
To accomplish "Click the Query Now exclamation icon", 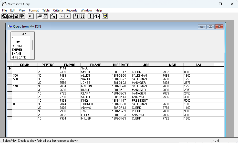I will tap(90, 16).
